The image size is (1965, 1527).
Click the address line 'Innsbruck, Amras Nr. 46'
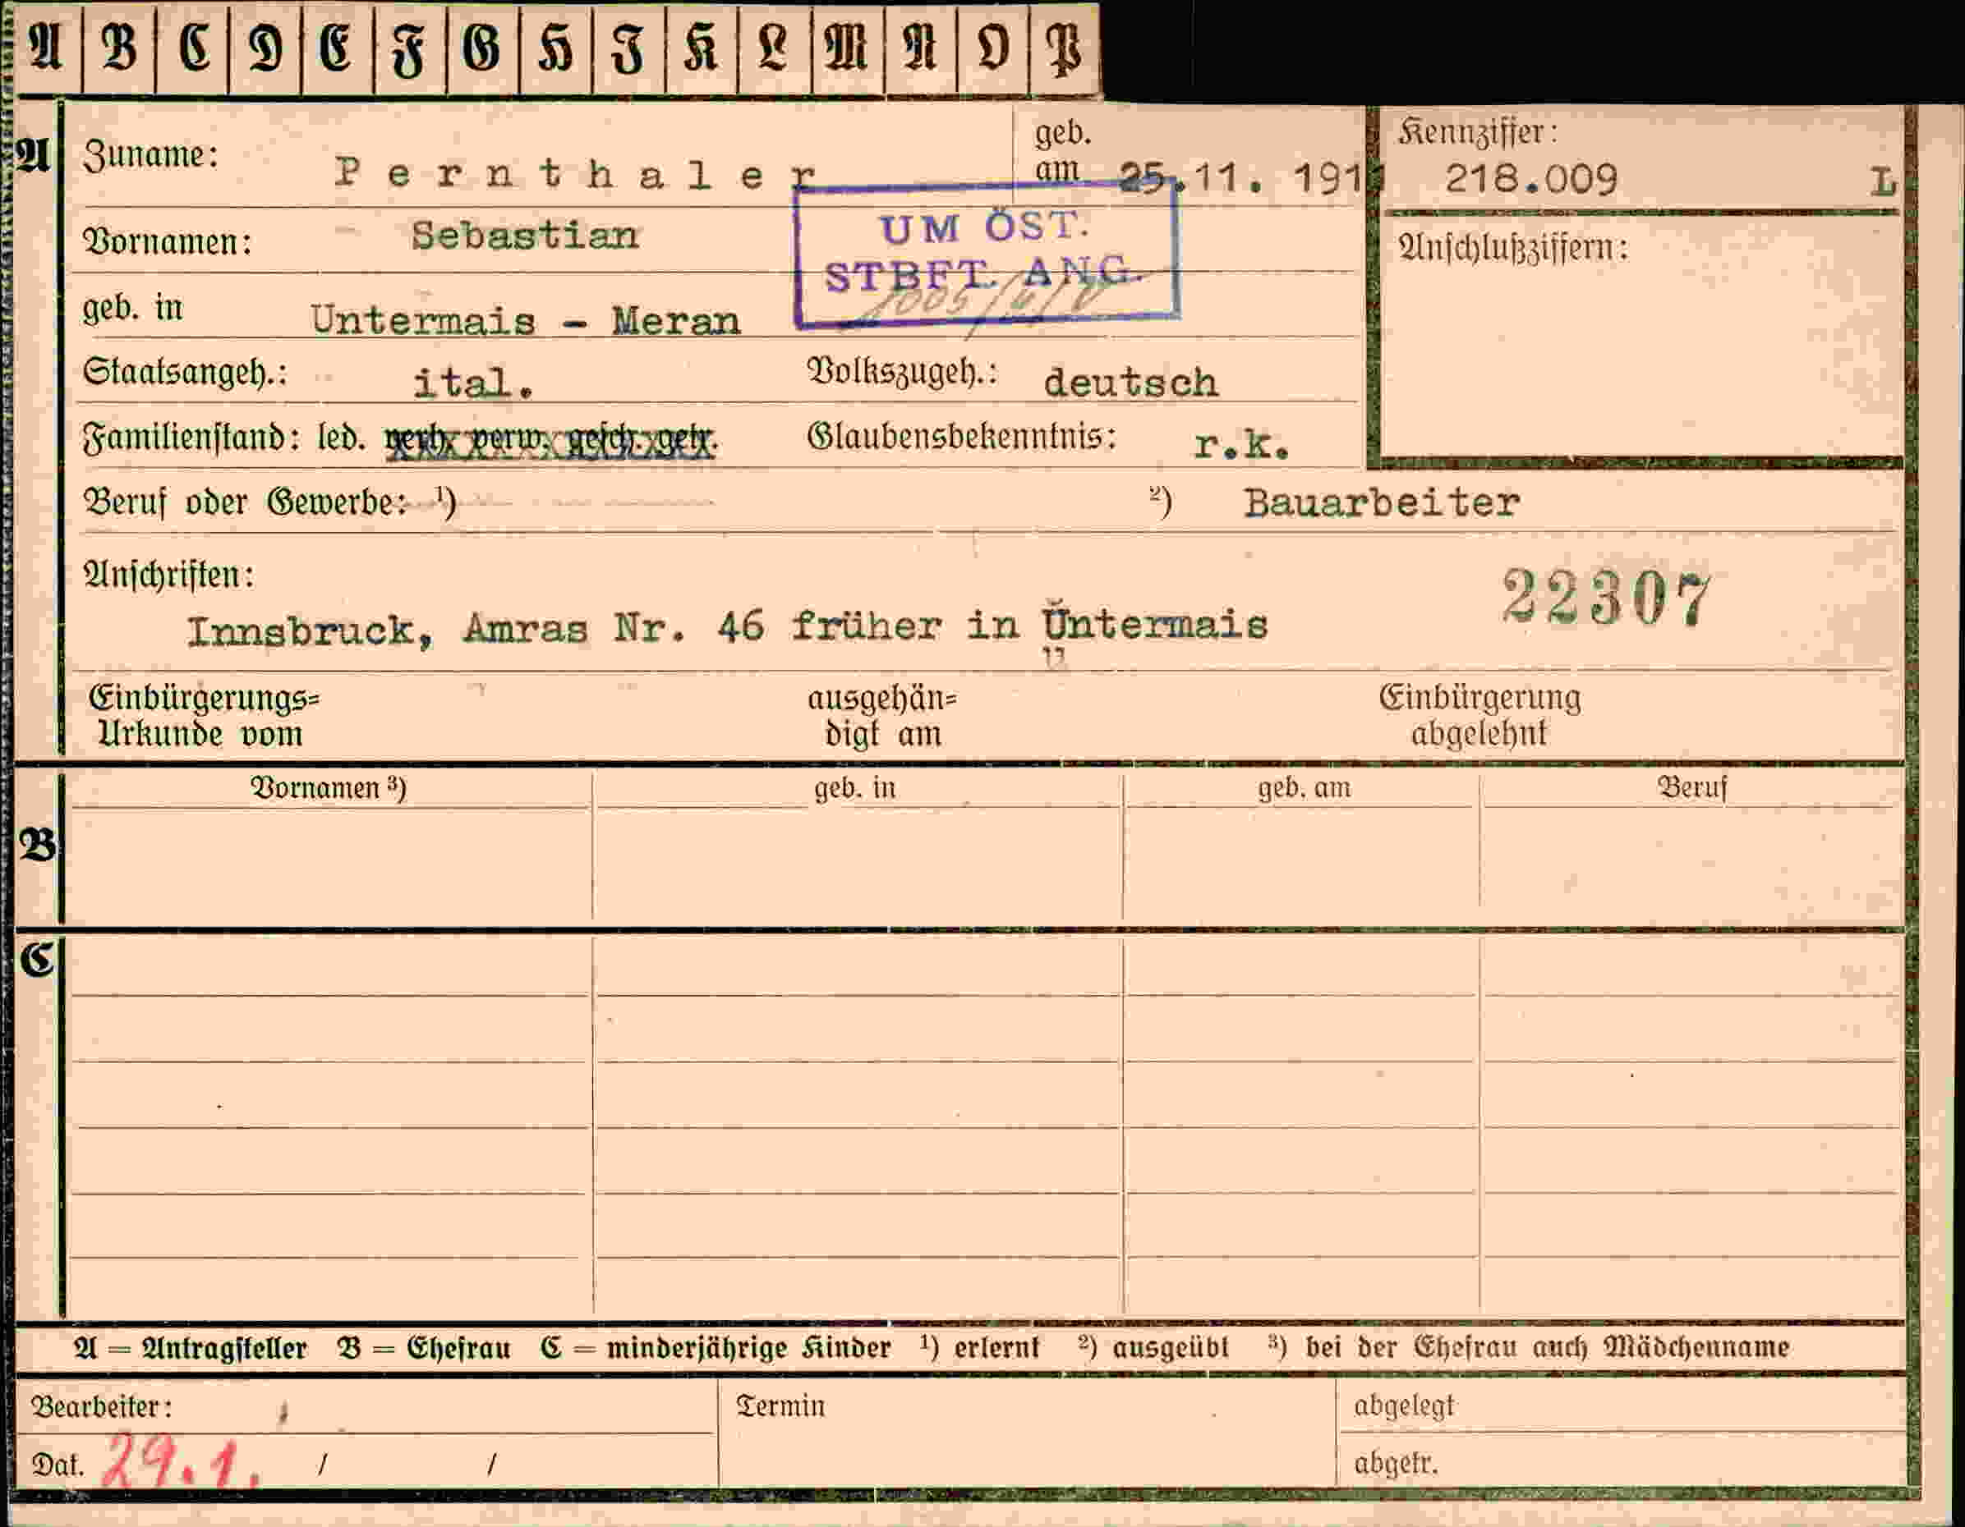tap(476, 629)
